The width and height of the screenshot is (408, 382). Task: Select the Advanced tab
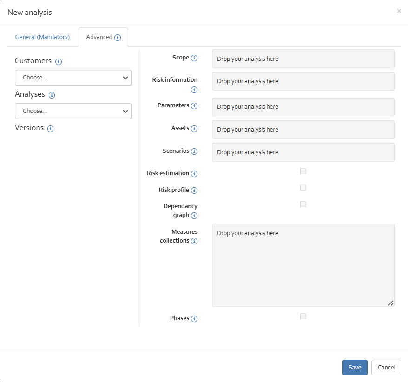[103, 37]
